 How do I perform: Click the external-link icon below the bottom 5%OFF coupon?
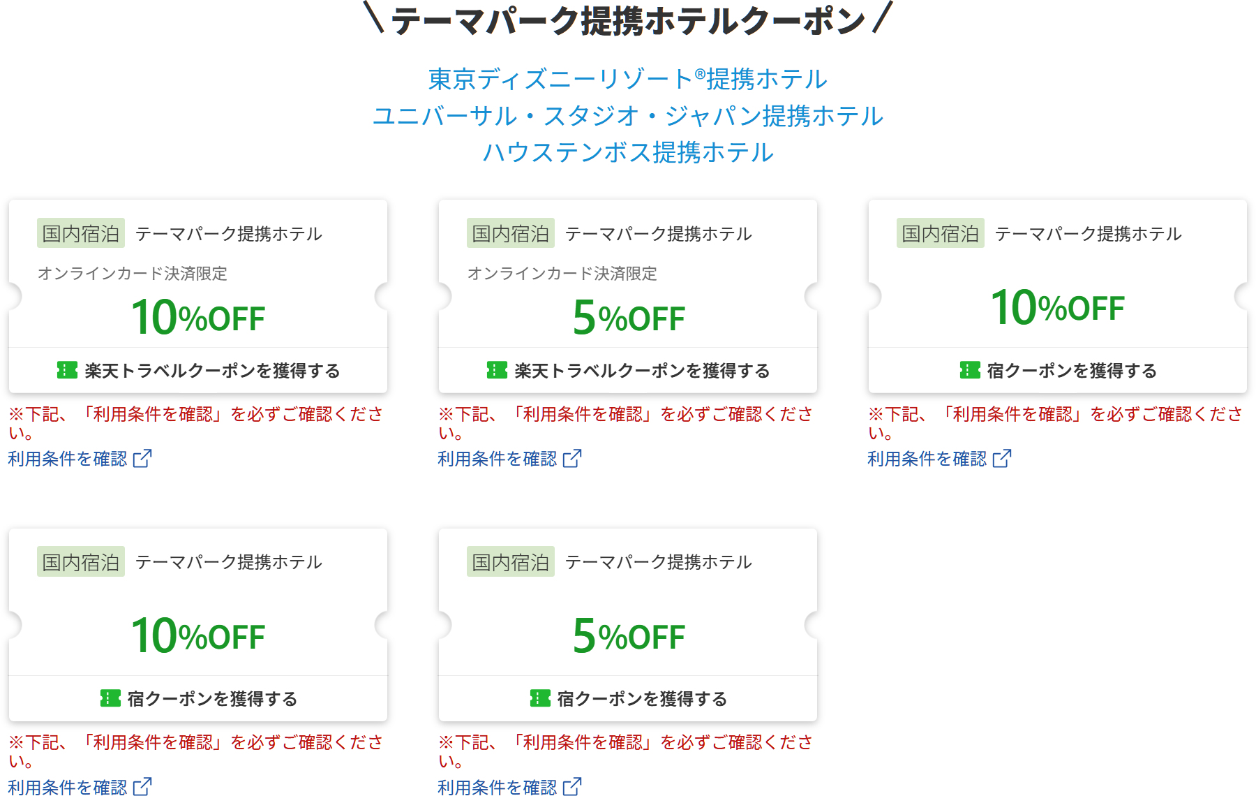click(574, 788)
